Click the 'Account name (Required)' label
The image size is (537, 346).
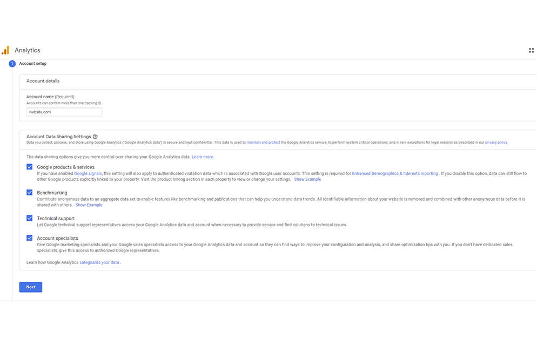(x=50, y=97)
